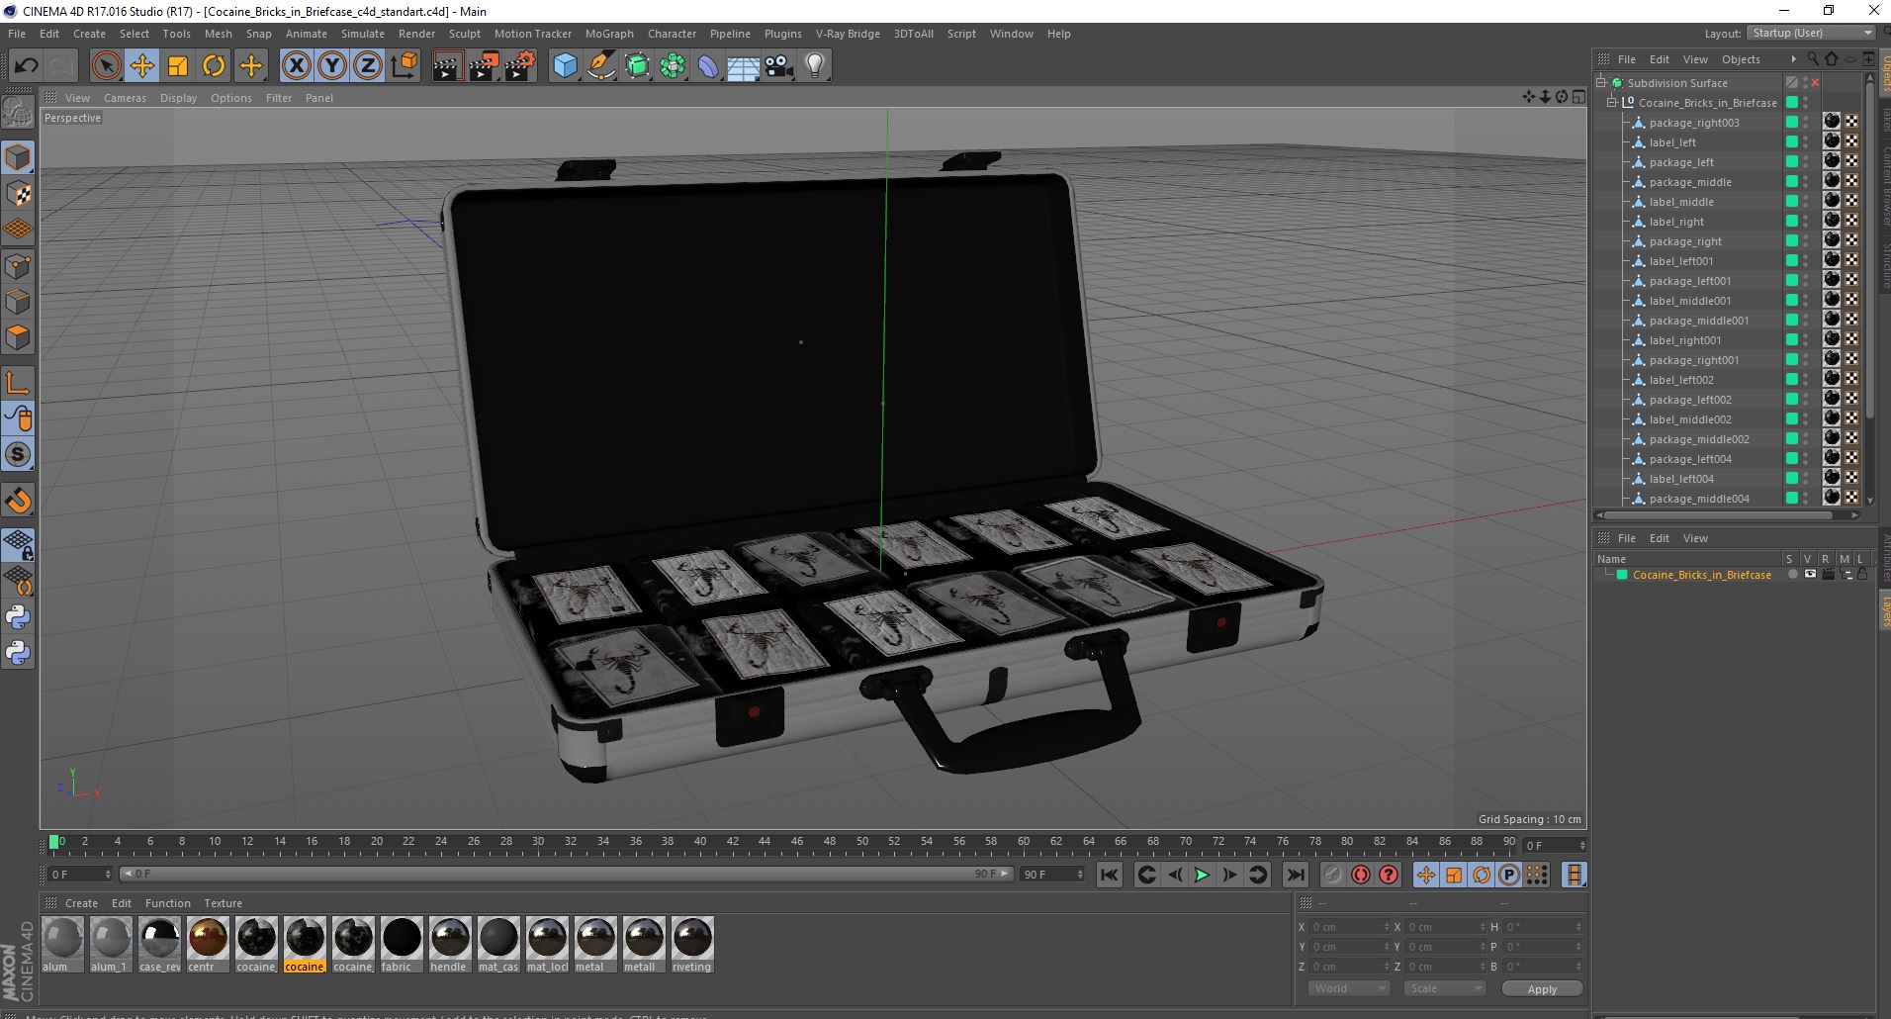Open the World coordinate dropdown
The width and height of the screenshot is (1891, 1019).
[1350, 988]
